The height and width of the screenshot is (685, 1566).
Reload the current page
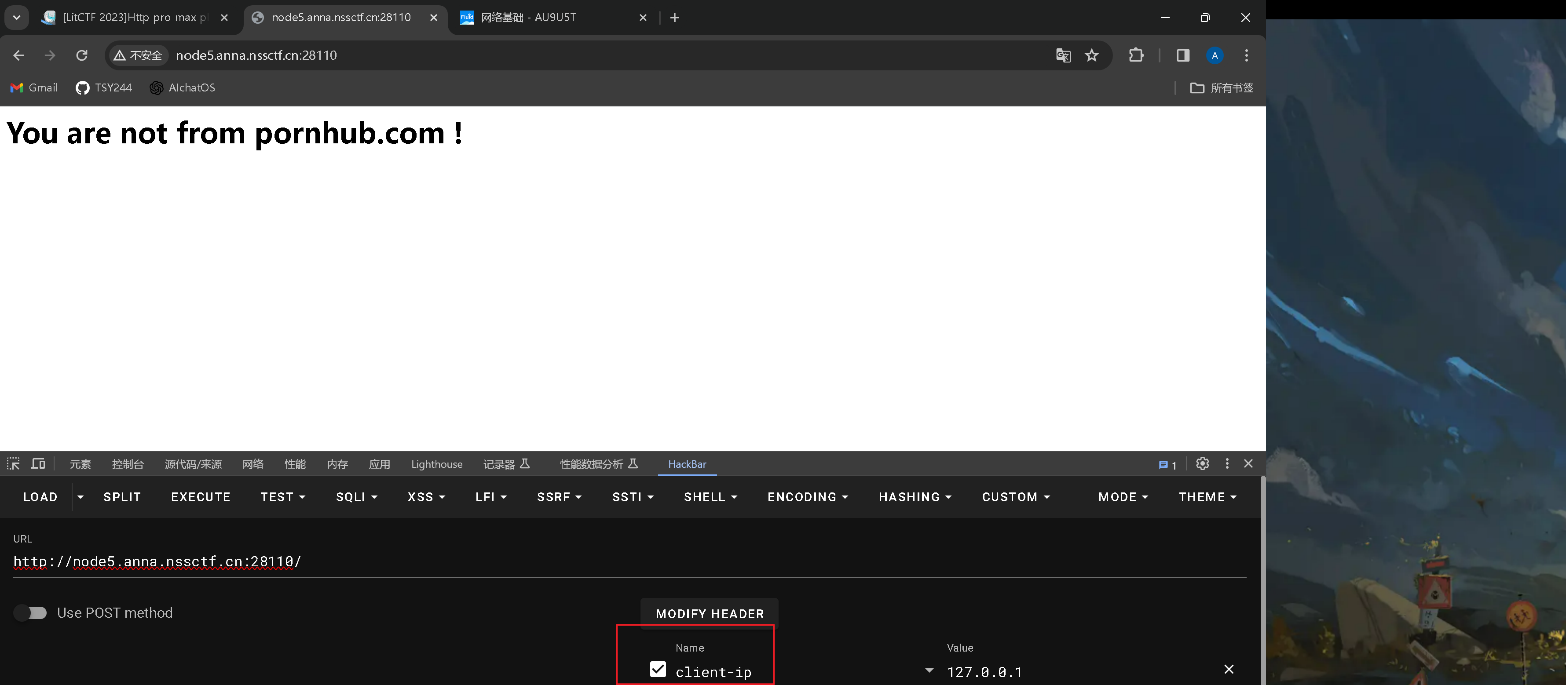[x=81, y=55]
